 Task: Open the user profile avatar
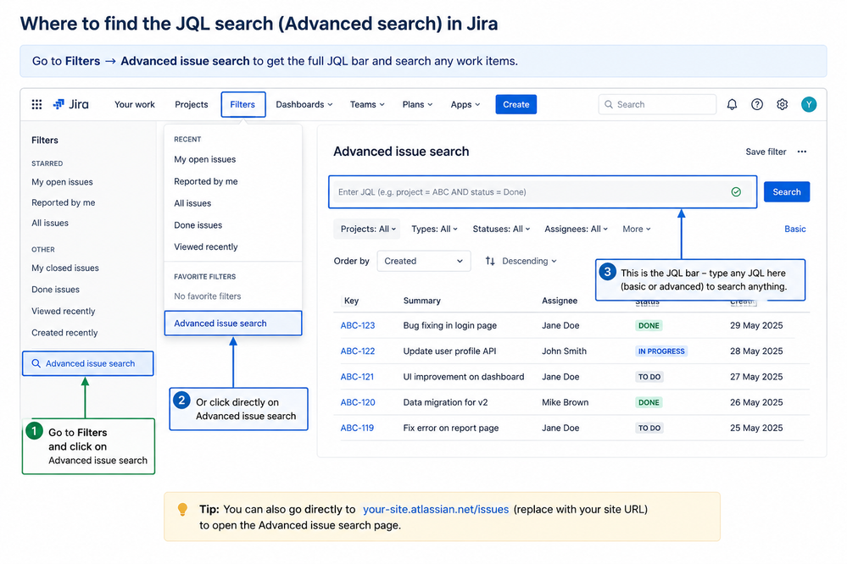click(x=809, y=104)
